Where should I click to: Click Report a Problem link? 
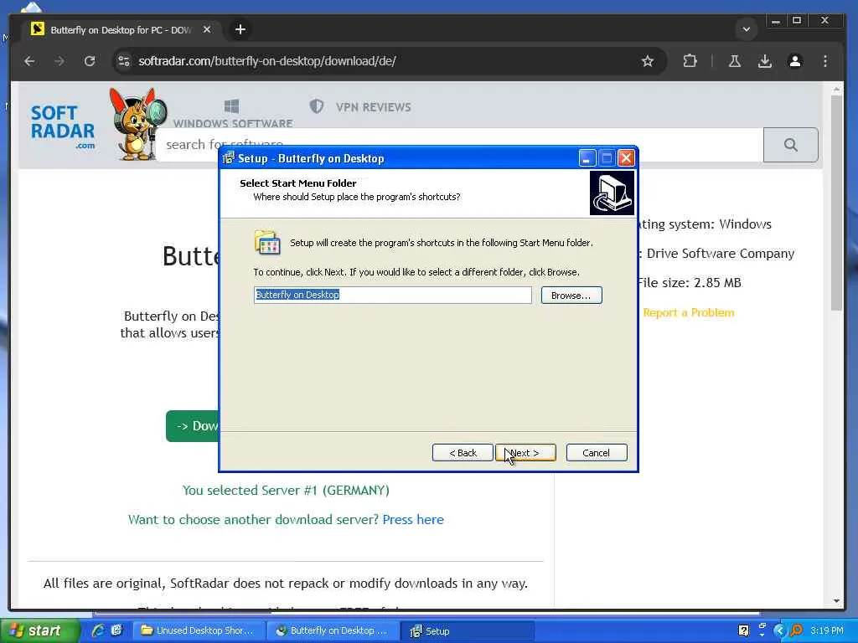[689, 313]
